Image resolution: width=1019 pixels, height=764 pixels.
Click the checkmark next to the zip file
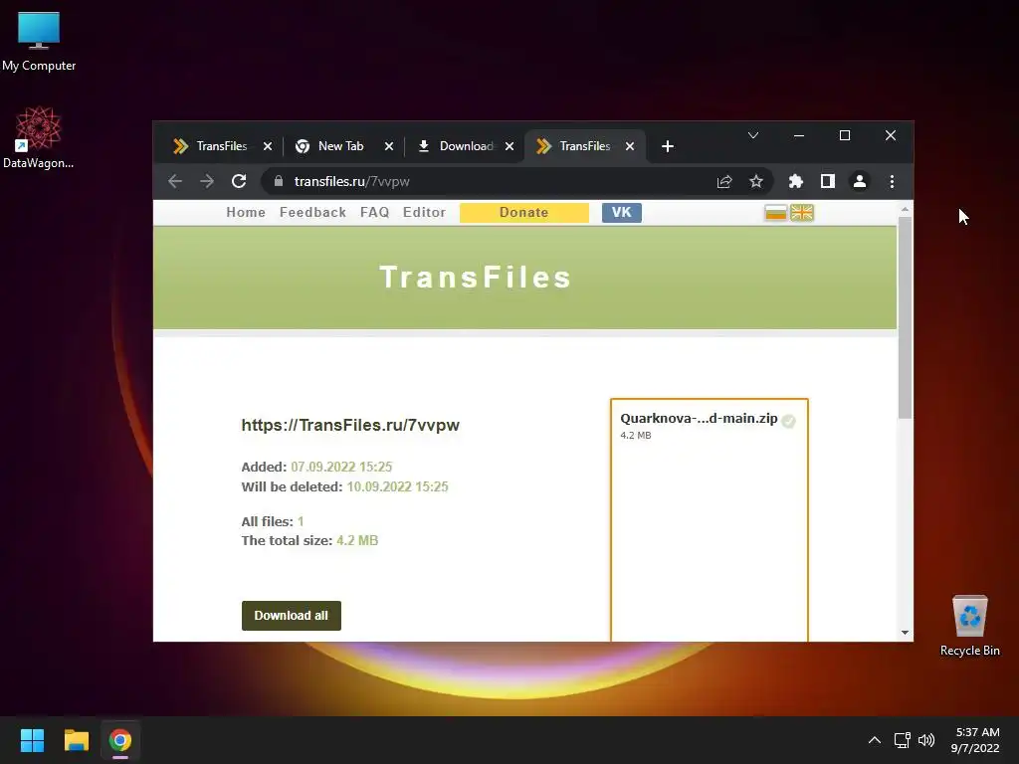pyautogui.click(x=788, y=421)
